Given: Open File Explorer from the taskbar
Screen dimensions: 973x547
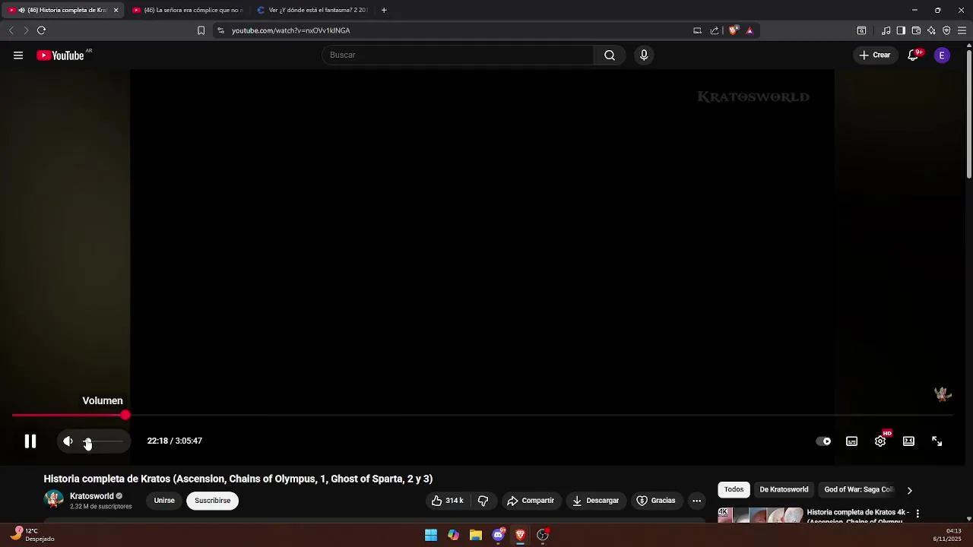Looking at the screenshot, I should 476,535.
